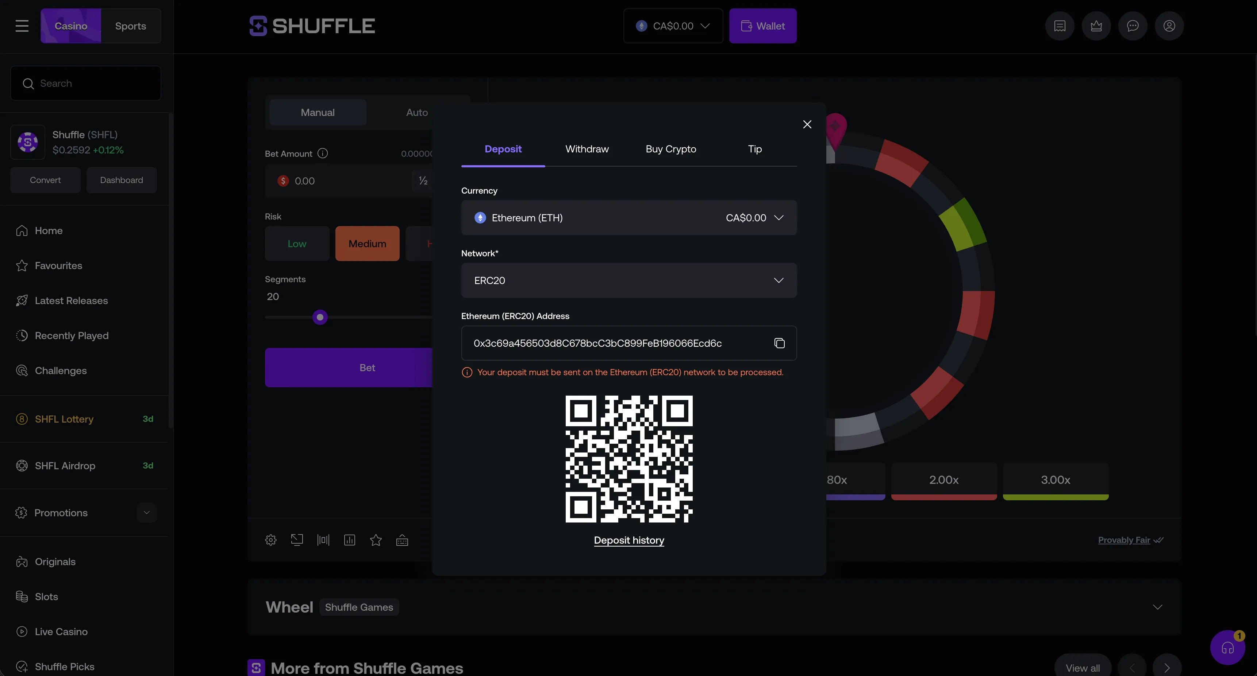Viewport: 1257px width, 676px height.
Task: Open the Deposit history link
Action: click(x=628, y=540)
